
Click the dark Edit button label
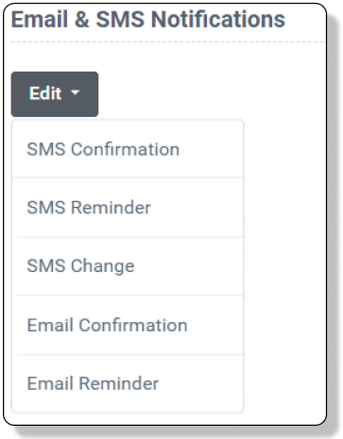(x=45, y=93)
